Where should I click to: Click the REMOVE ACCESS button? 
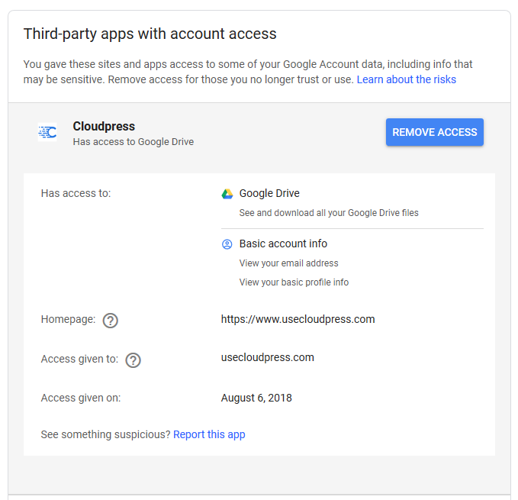435,132
